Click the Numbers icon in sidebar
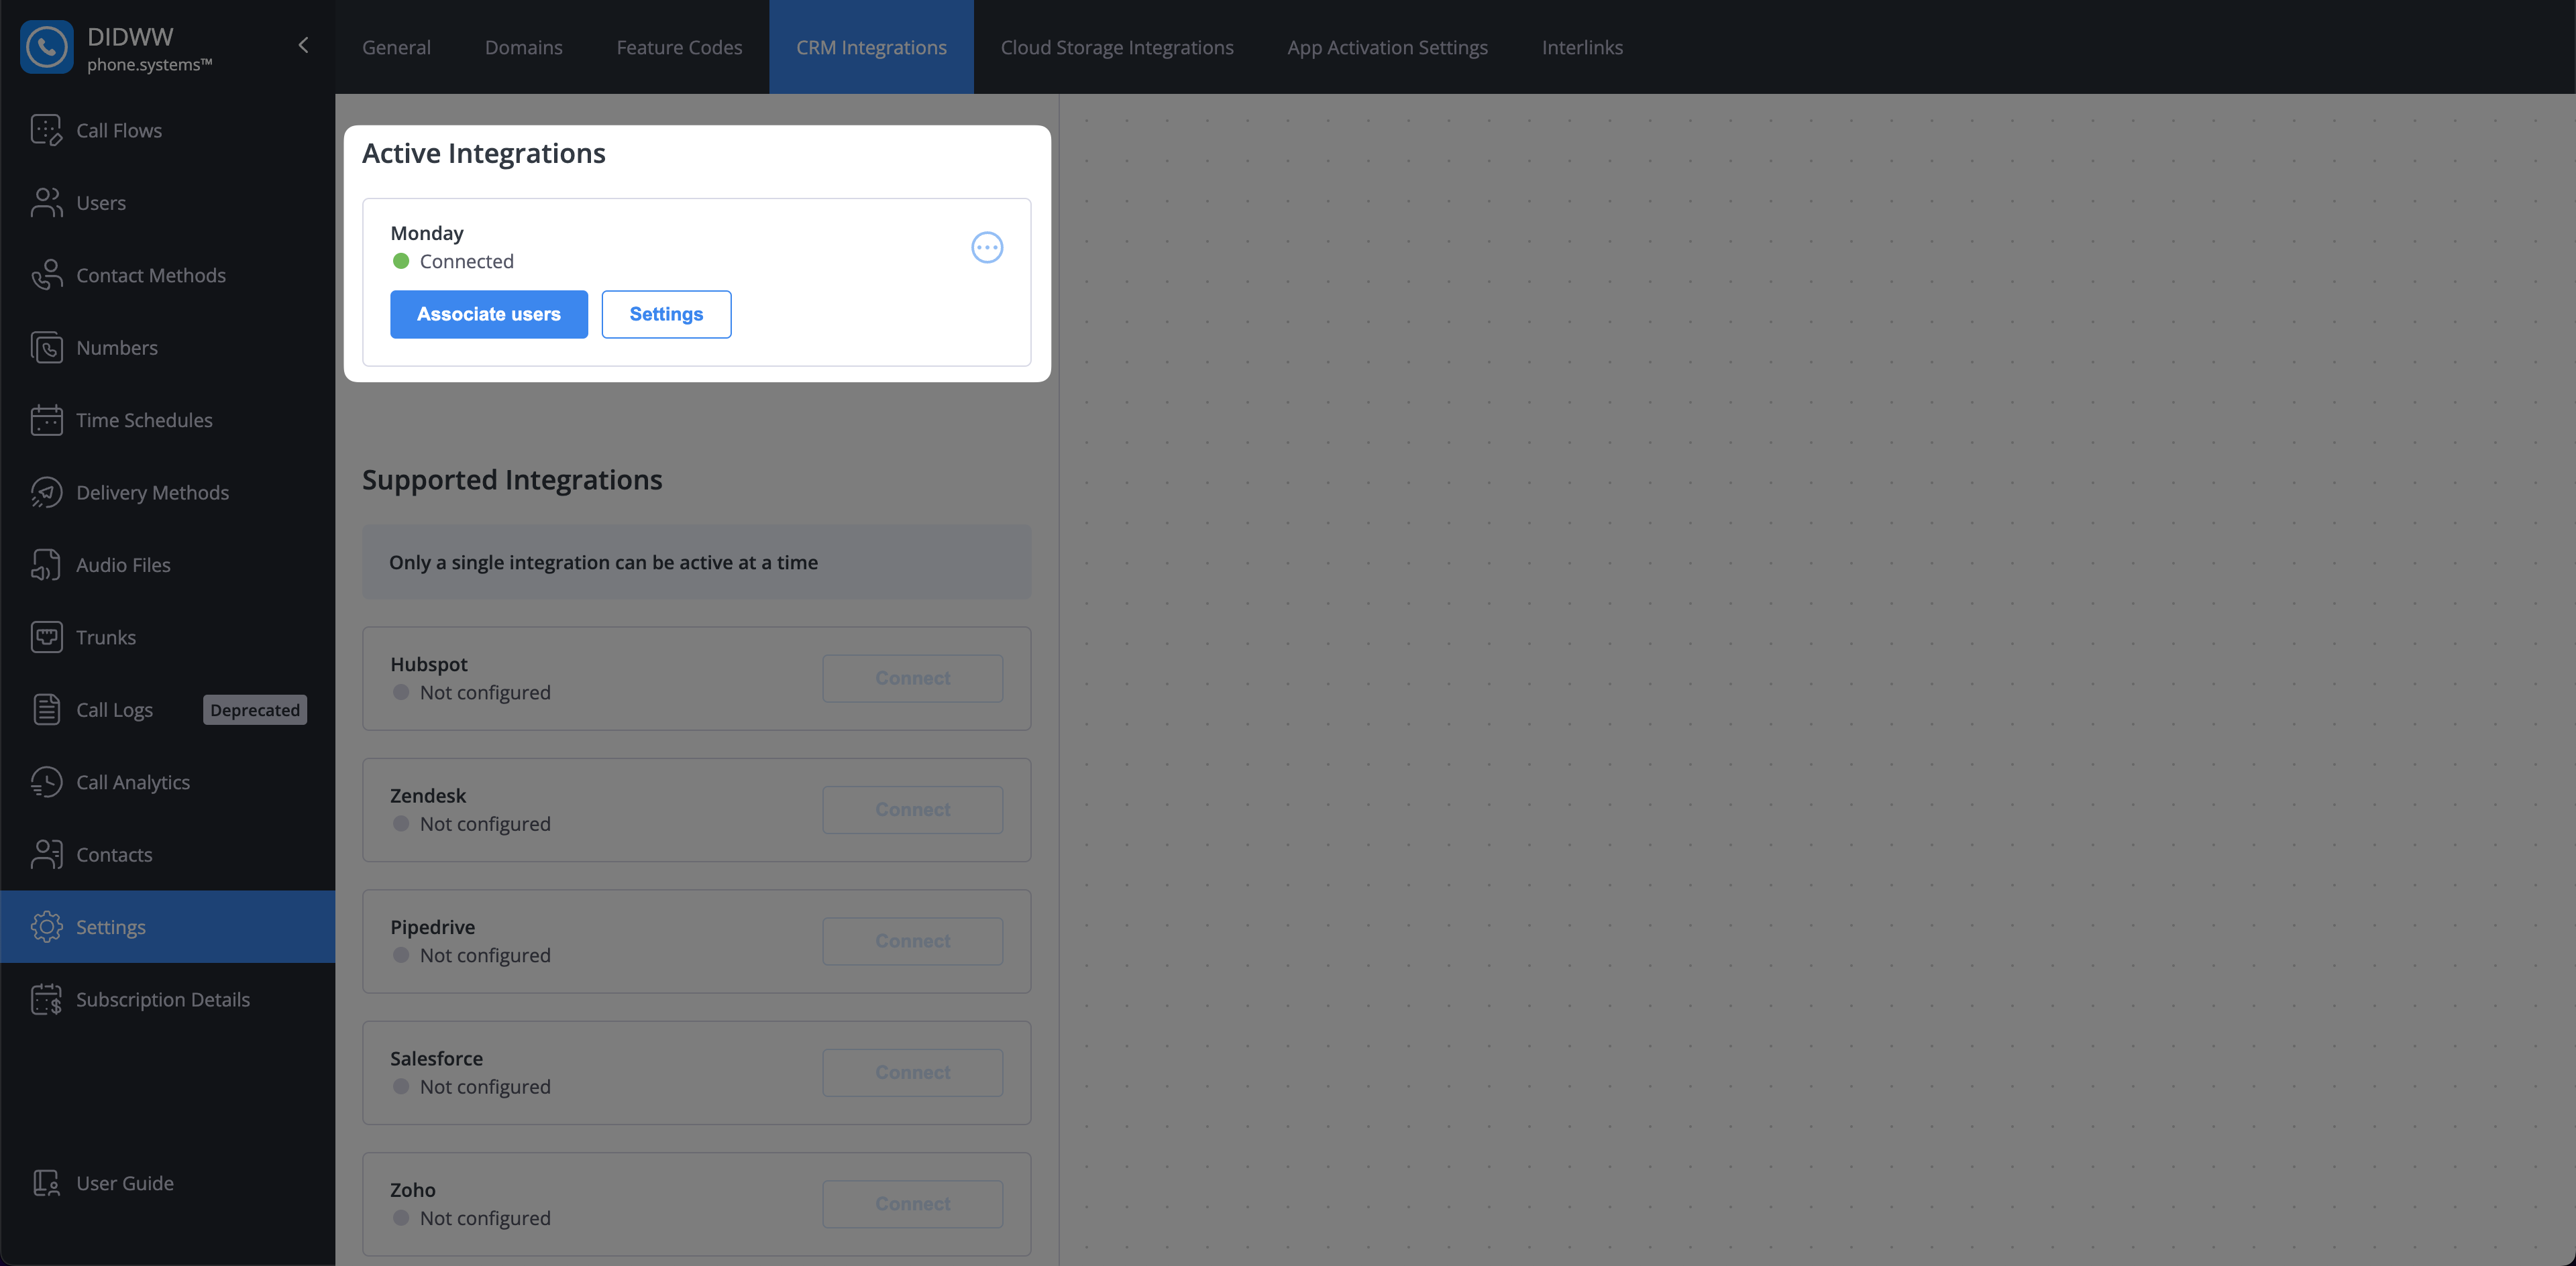This screenshot has width=2576, height=1266. 46,348
